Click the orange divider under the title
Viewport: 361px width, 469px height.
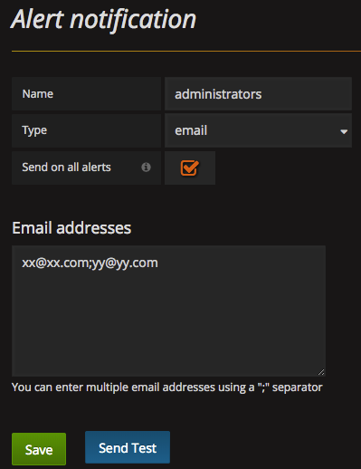tap(186, 52)
